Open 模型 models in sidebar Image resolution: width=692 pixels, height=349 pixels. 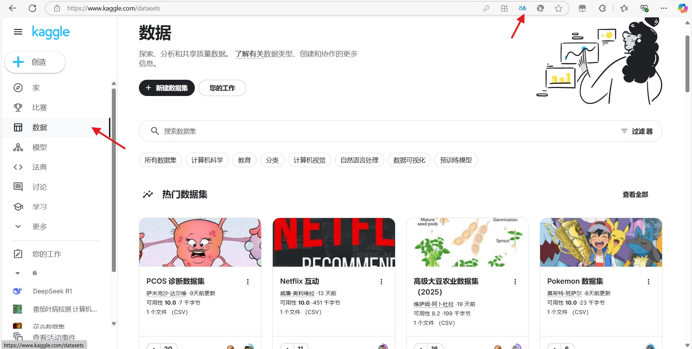56,147
